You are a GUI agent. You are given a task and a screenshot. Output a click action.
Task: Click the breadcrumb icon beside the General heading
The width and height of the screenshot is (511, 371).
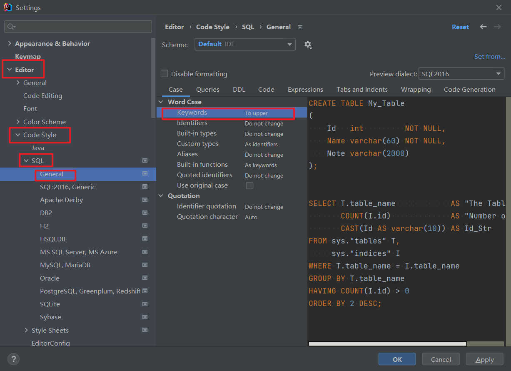click(x=300, y=27)
